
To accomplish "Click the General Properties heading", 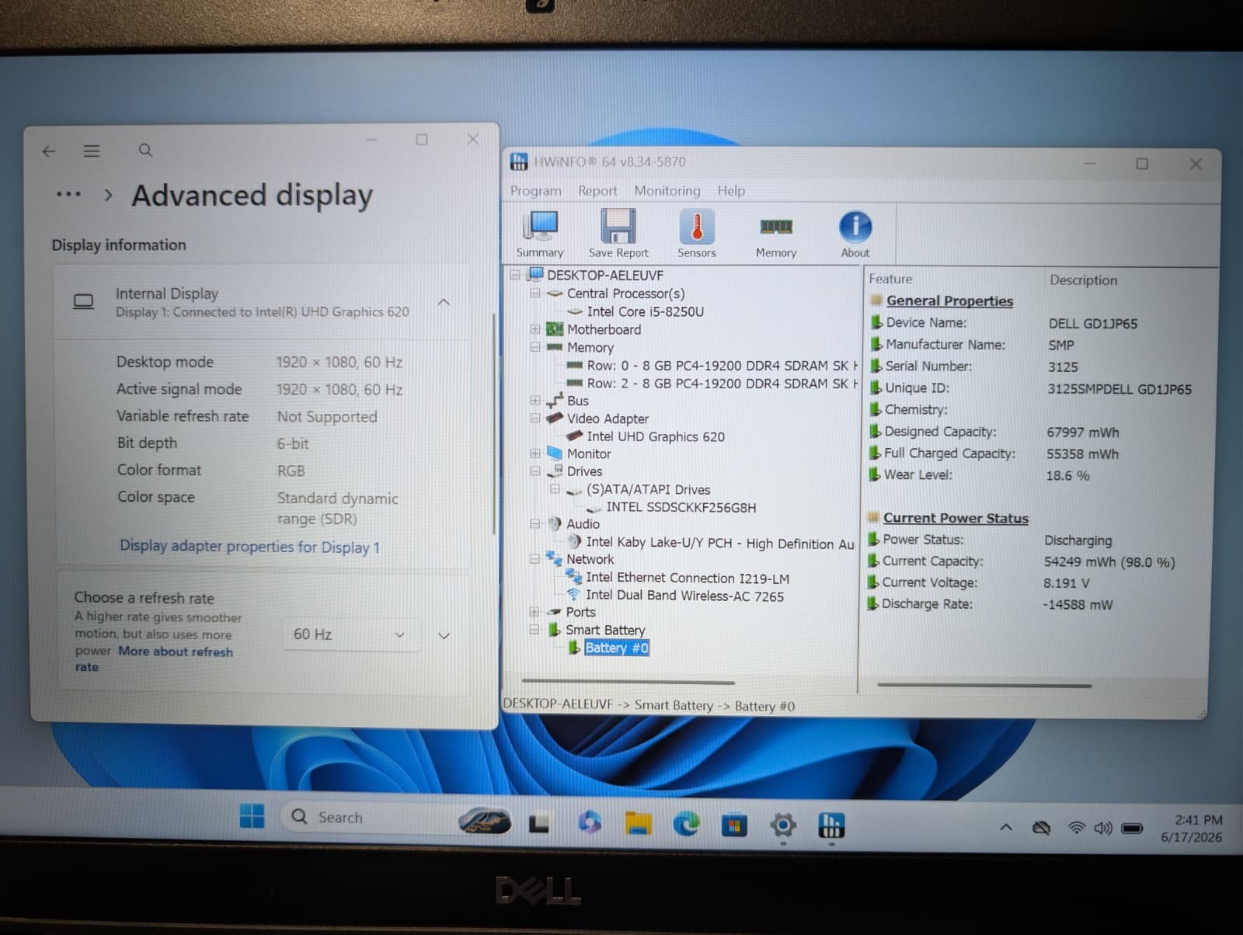I will click(949, 301).
